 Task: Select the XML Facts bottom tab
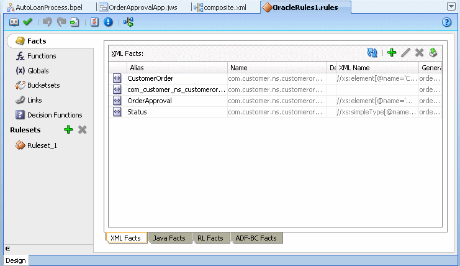[126, 238]
